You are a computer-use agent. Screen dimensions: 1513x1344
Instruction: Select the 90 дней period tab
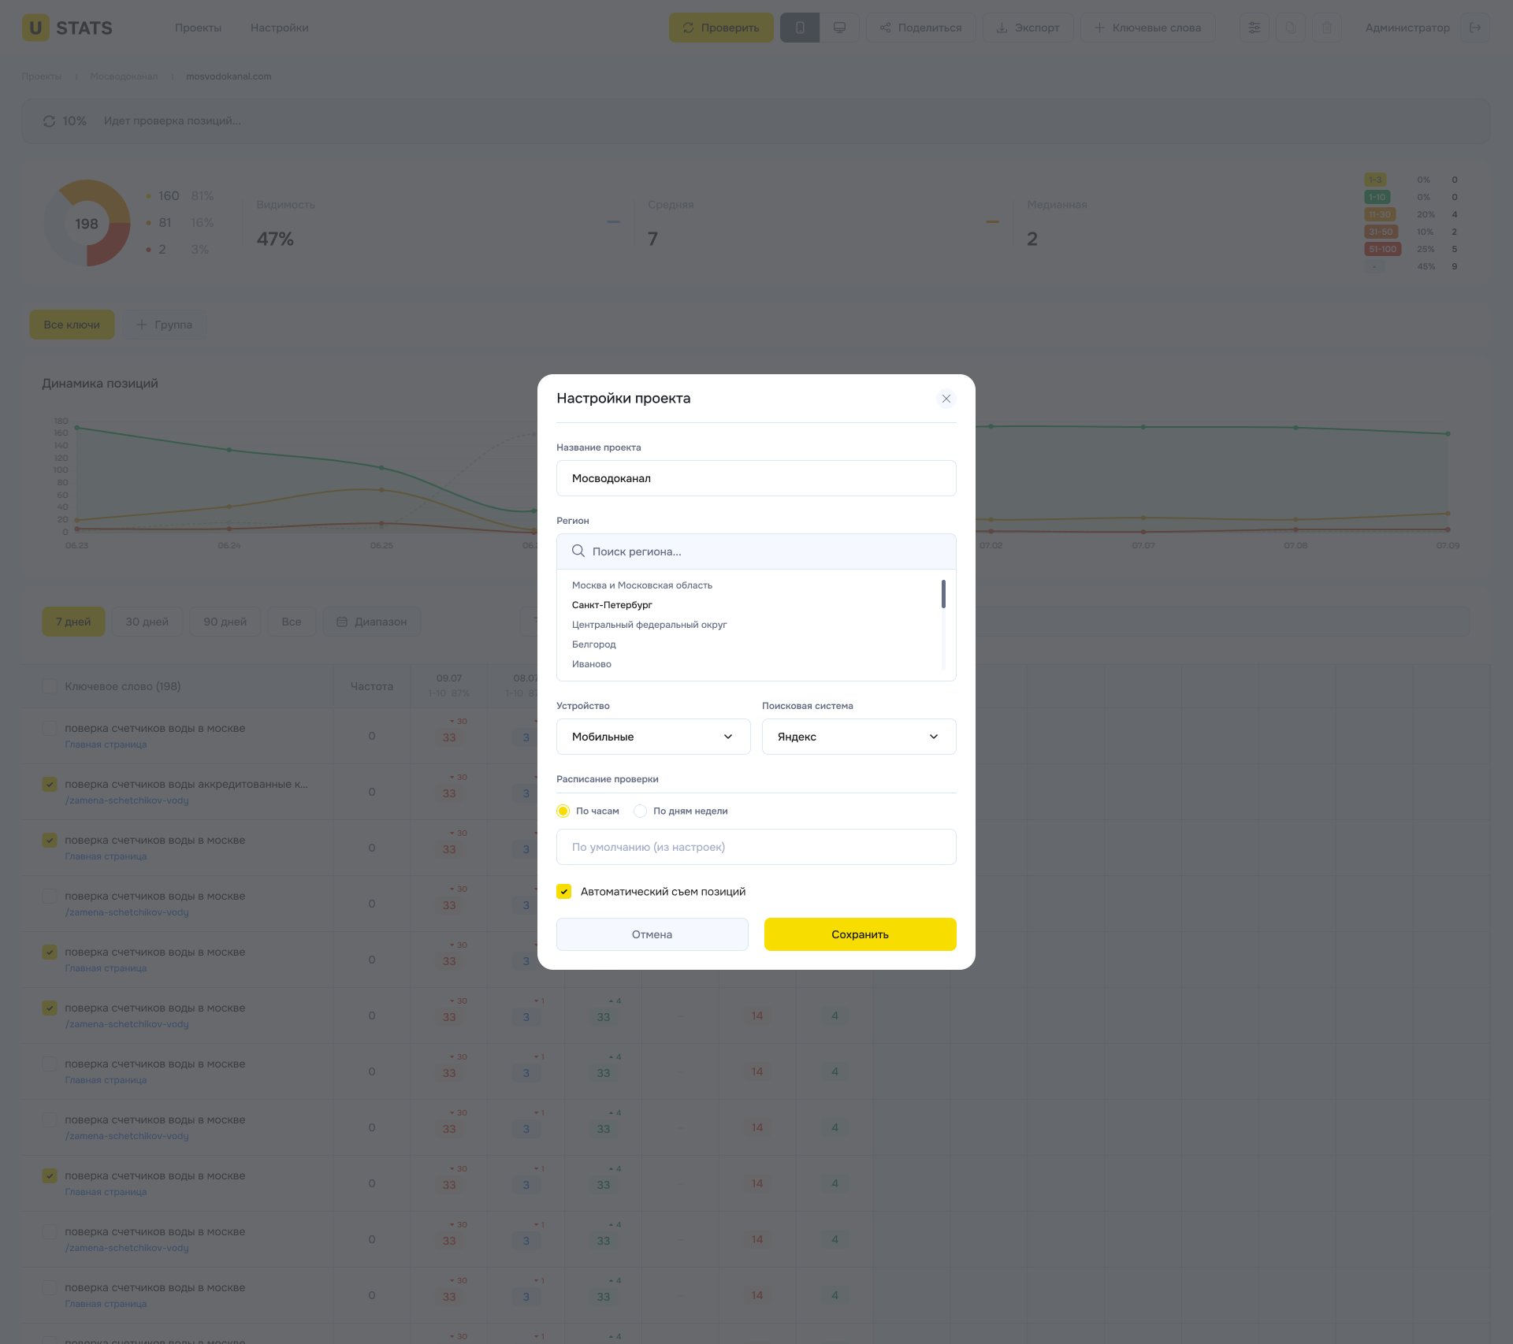[x=225, y=622]
